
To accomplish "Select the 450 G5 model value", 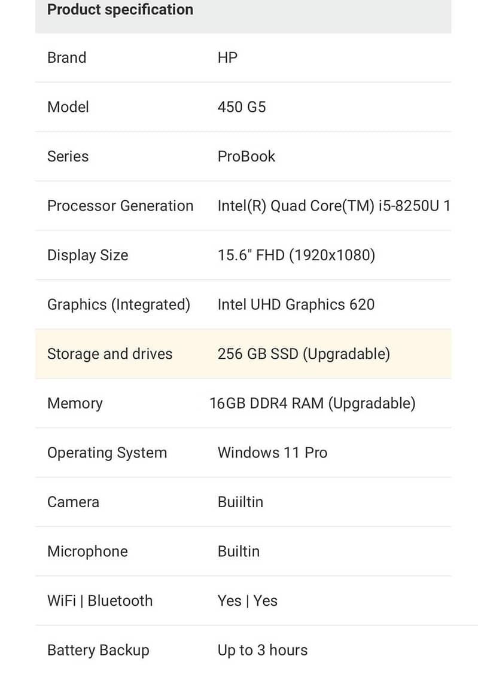I will tap(242, 108).
